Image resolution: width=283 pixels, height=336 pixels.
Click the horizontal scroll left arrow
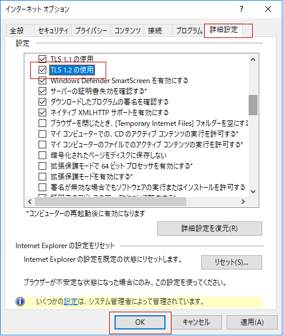(x=30, y=202)
